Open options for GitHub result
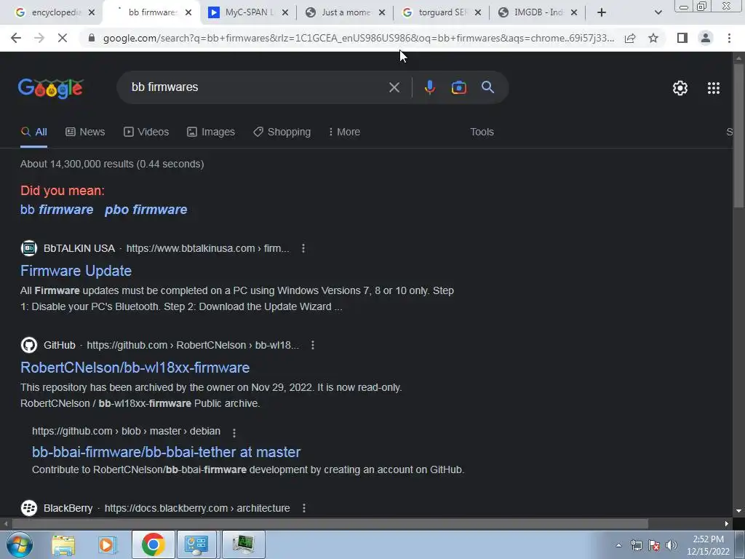This screenshot has width=745, height=559. [x=313, y=345]
